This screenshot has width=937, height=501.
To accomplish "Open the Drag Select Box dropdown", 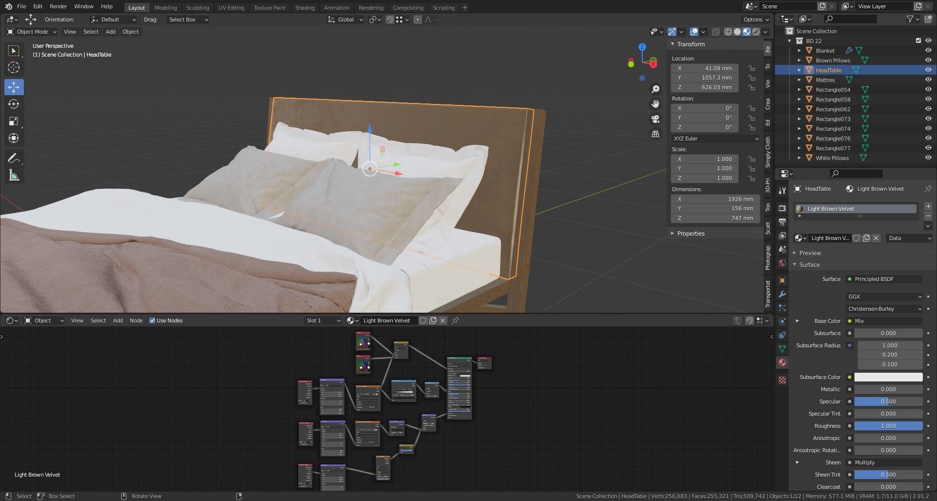I will pos(188,20).
